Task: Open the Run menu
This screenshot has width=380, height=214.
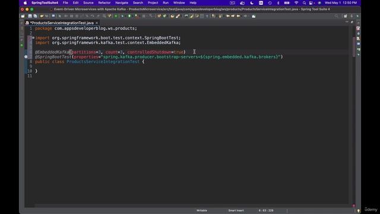Action: 166,3
